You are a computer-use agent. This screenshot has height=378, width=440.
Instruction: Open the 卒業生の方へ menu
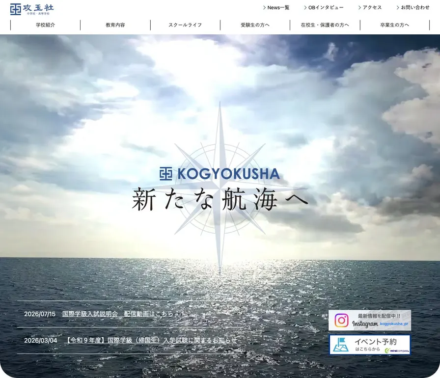[395, 25]
